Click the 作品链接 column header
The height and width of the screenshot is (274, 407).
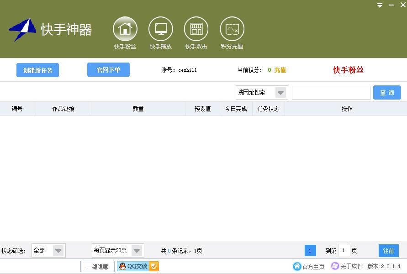63,109
